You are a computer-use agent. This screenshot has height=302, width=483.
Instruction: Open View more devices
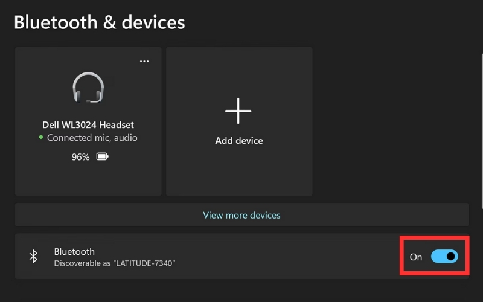tap(242, 215)
